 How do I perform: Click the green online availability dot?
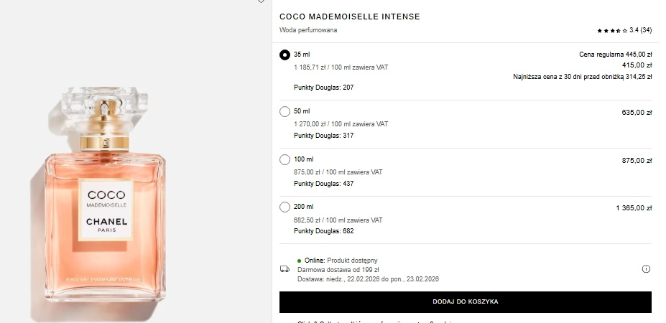coord(300,260)
